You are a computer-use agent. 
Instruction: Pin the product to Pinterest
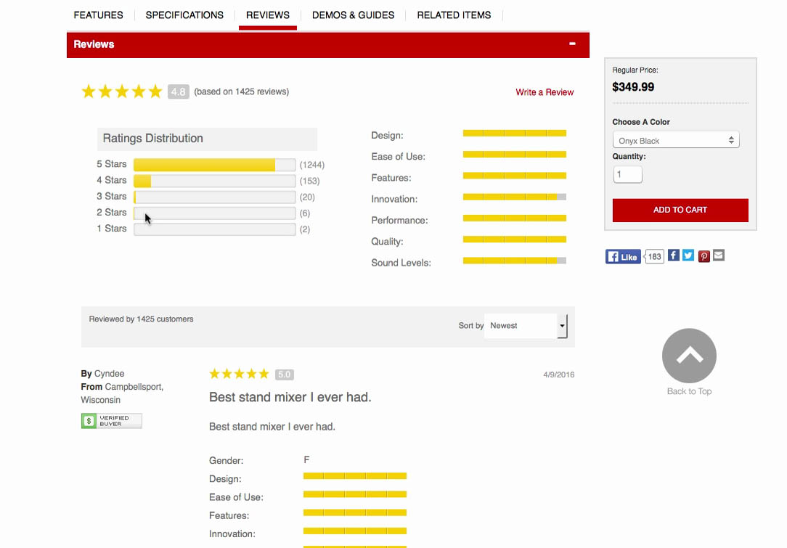coord(704,255)
